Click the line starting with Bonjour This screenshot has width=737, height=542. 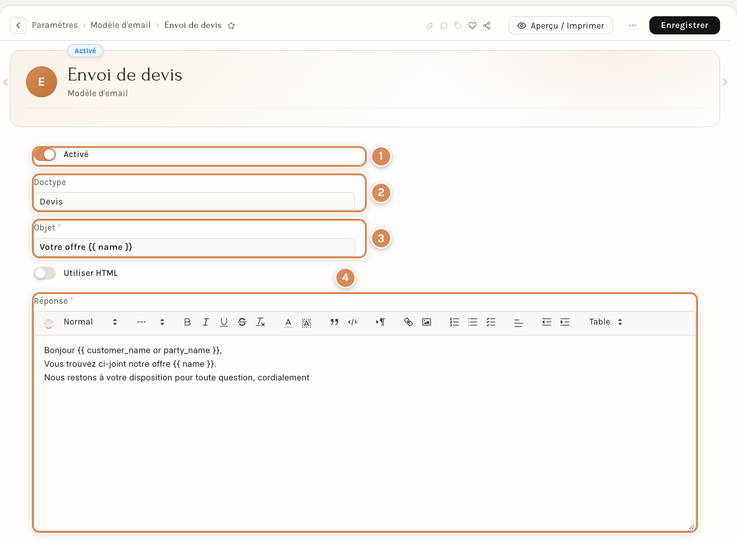(x=133, y=351)
